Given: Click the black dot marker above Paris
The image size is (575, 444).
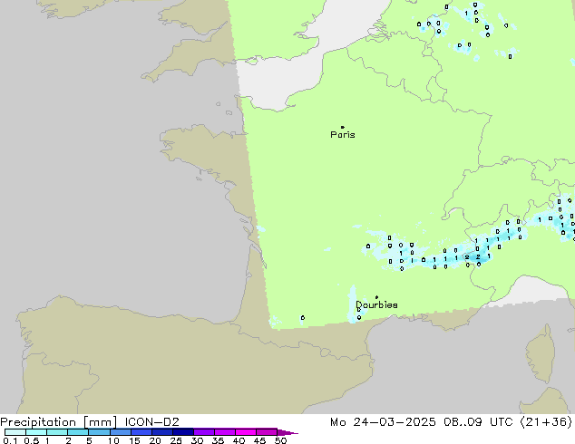Looking at the screenshot, I should click(x=343, y=127).
